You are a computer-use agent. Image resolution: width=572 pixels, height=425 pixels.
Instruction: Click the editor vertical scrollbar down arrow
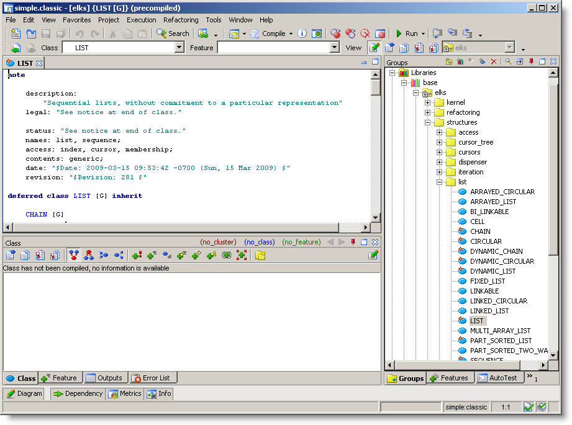point(375,218)
